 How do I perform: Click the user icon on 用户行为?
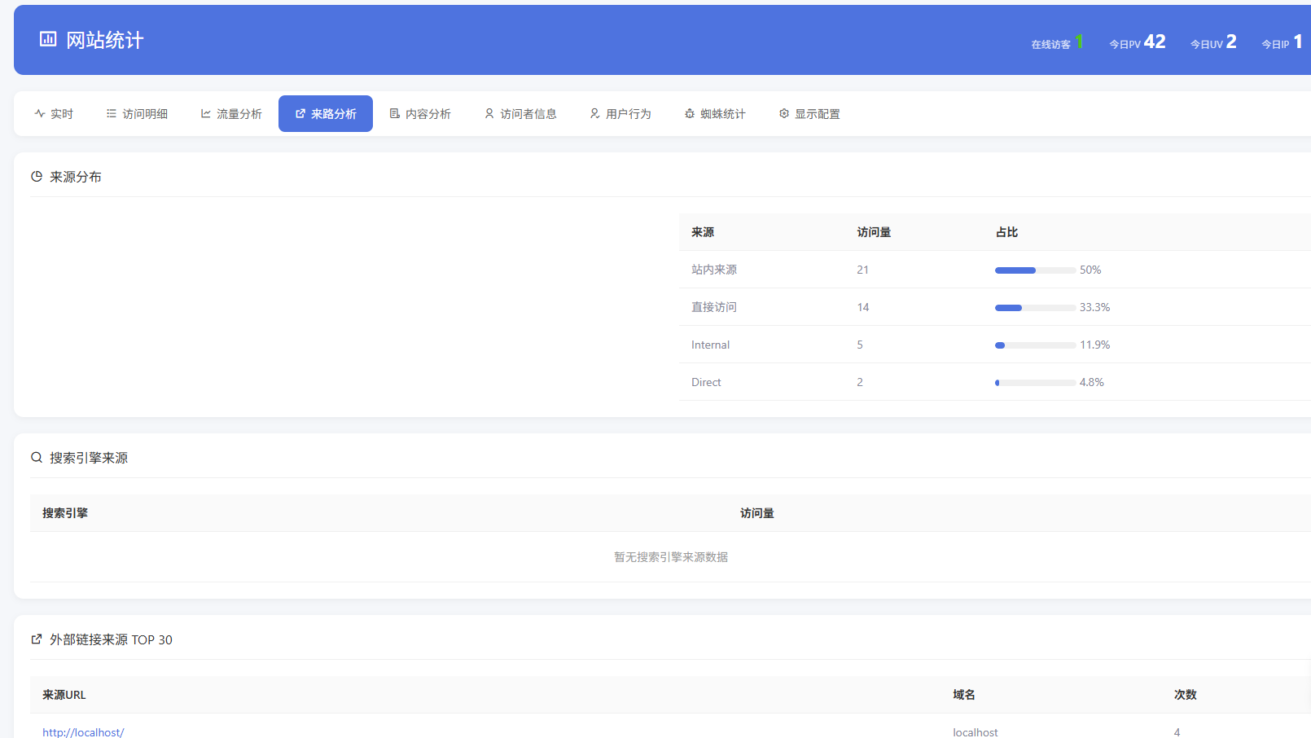595,113
